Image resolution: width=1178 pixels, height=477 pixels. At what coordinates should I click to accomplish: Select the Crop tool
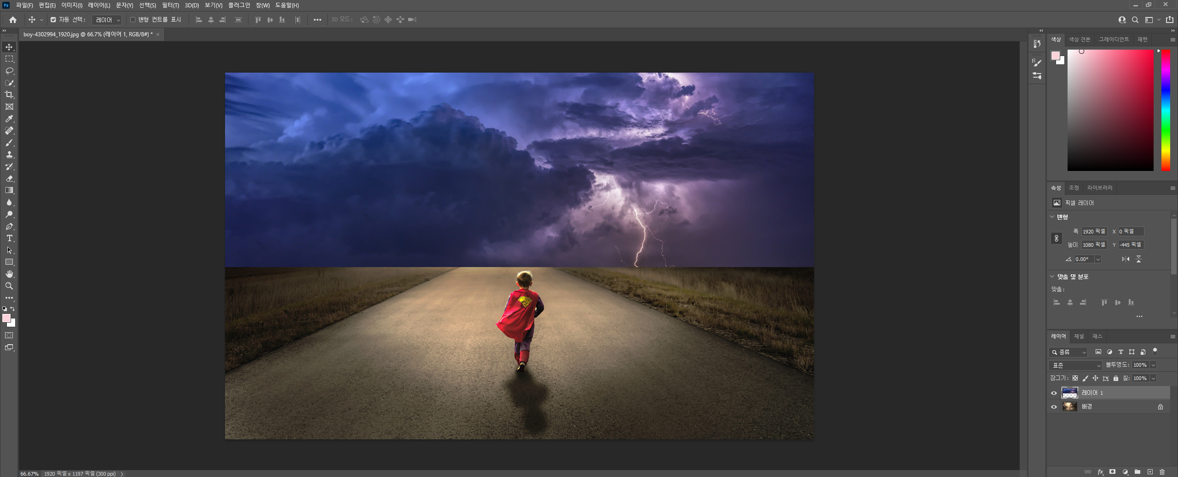pyautogui.click(x=9, y=95)
